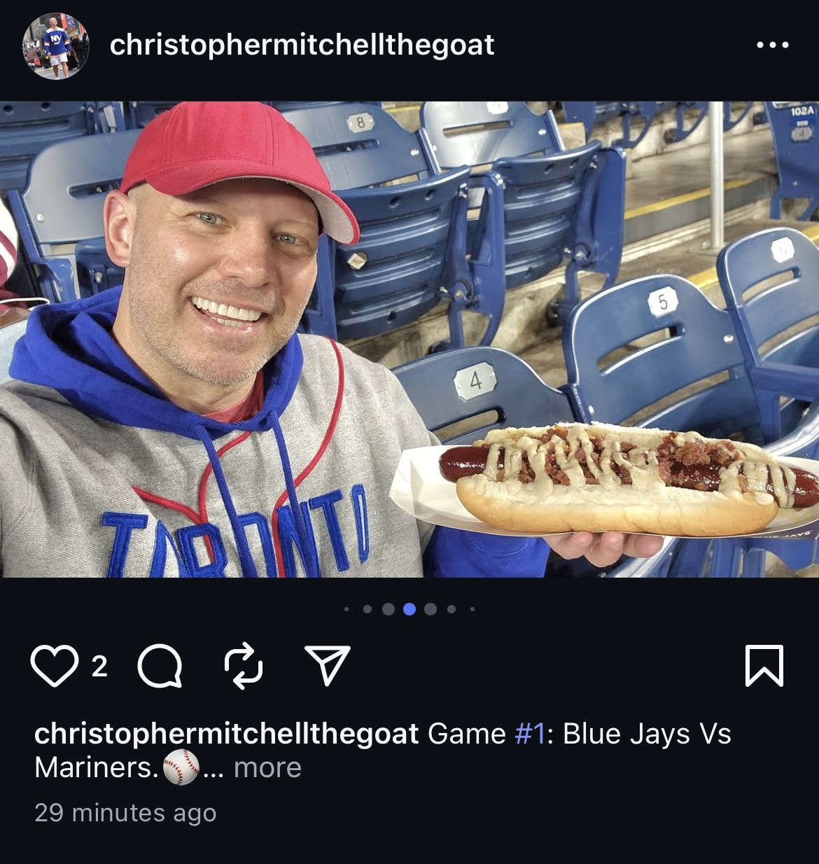Jump to the rightmost tiny carousel dot

(472, 609)
